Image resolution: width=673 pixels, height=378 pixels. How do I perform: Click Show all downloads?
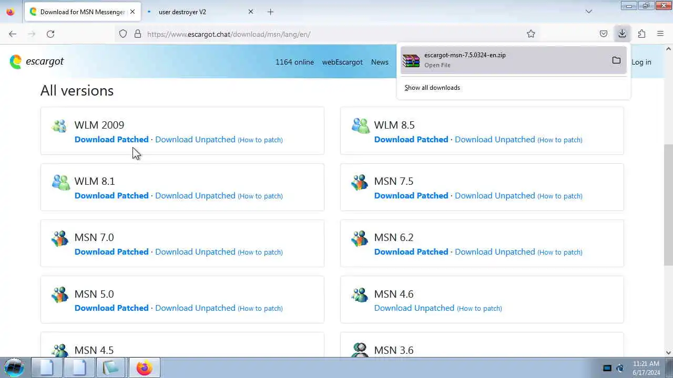point(432,88)
